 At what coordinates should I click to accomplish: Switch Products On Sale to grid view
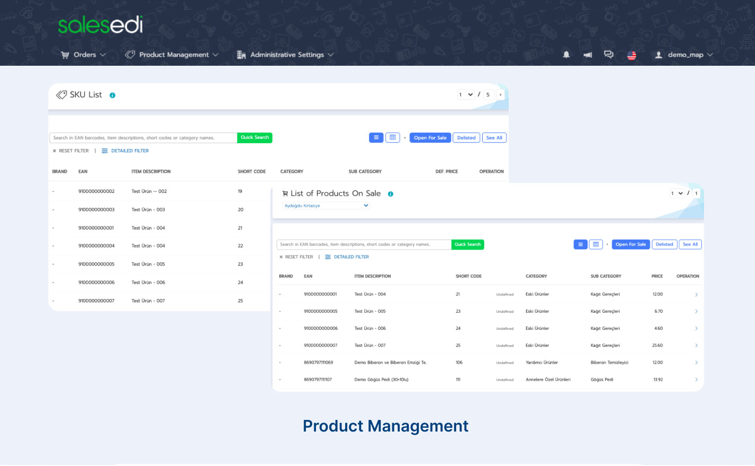(x=596, y=244)
